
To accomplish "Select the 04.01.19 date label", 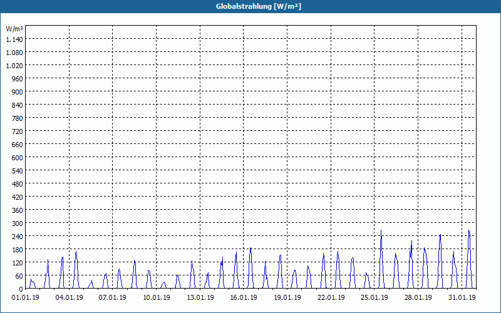I will (x=69, y=298).
